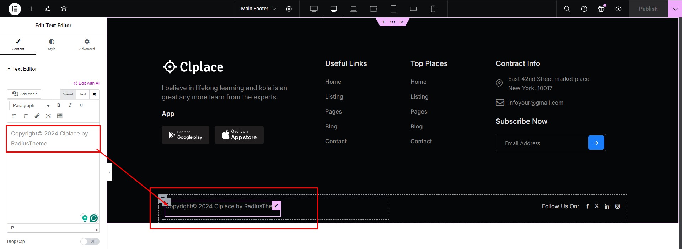Image resolution: width=682 pixels, height=249 pixels.
Task: Toggle distraction-free fullscreen editor icon
Action: [x=48, y=116]
